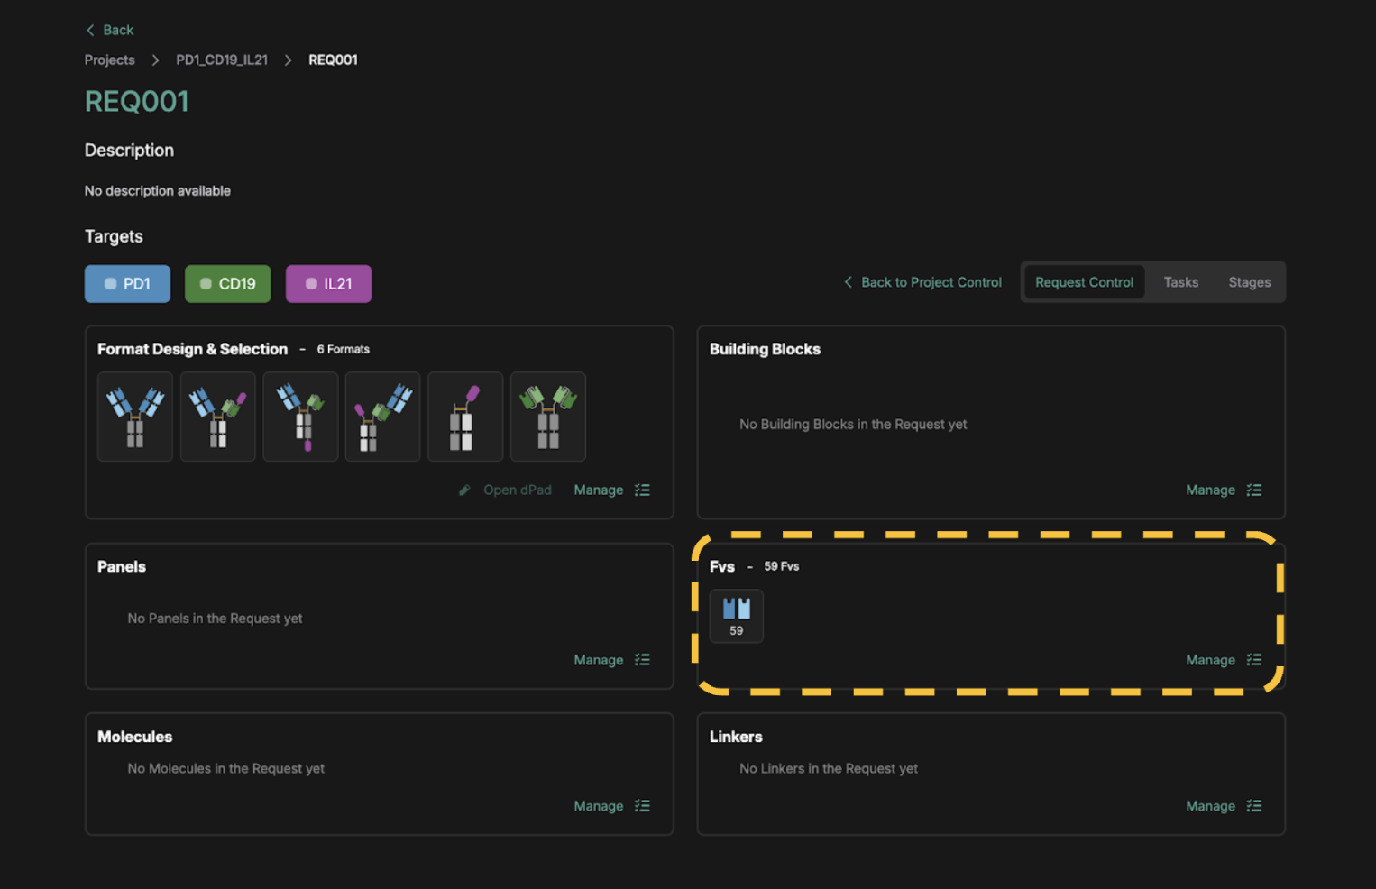Open PD1_CD19_IL21 breadcrumb project

[x=222, y=60]
